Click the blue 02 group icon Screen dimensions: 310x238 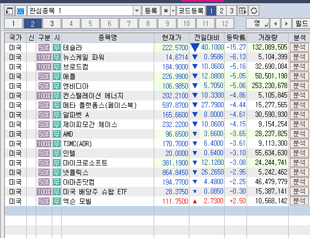21,11
